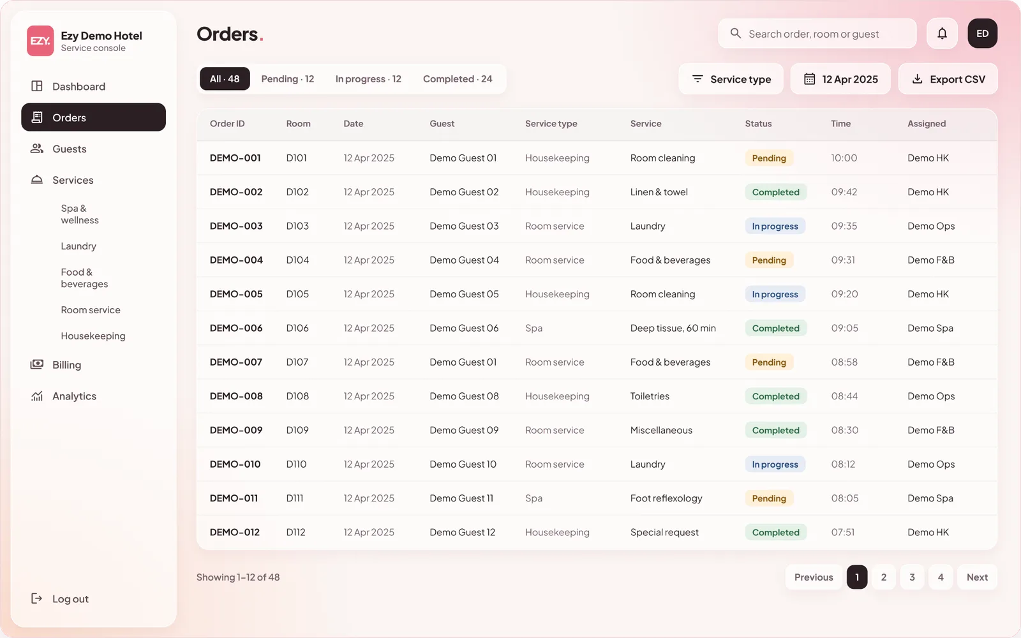Open notifications bell icon
The height and width of the screenshot is (638, 1021).
[x=942, y=33]
